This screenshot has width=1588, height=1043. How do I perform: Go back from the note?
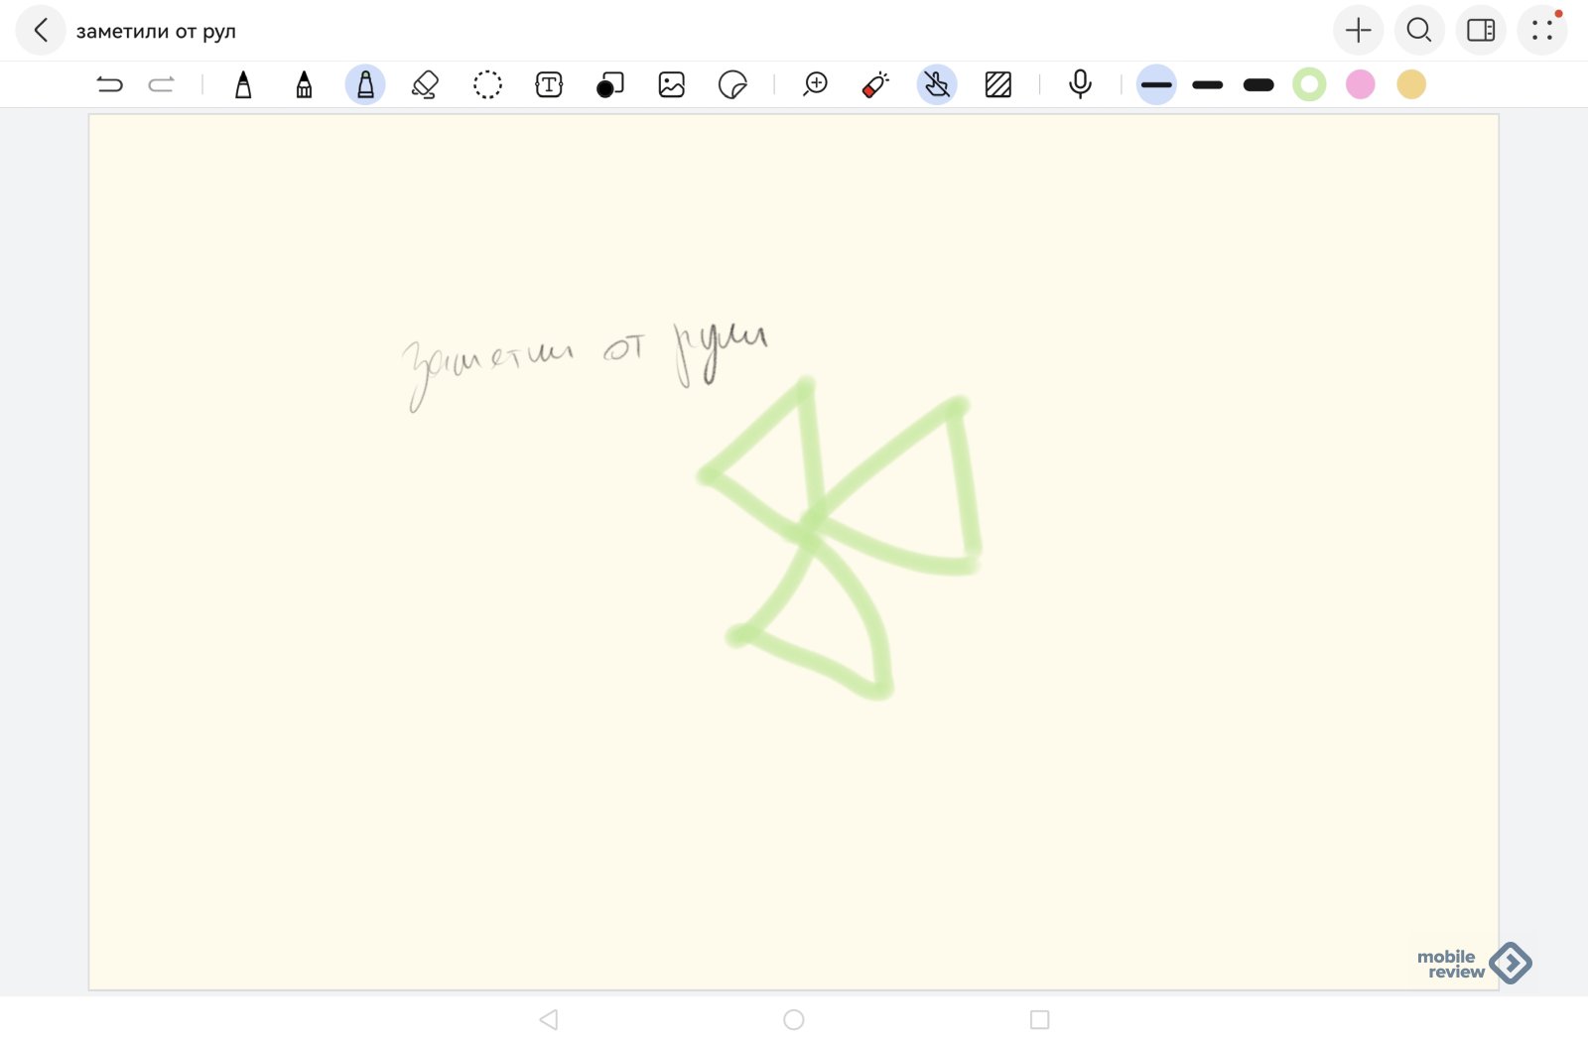coord(41,31)
